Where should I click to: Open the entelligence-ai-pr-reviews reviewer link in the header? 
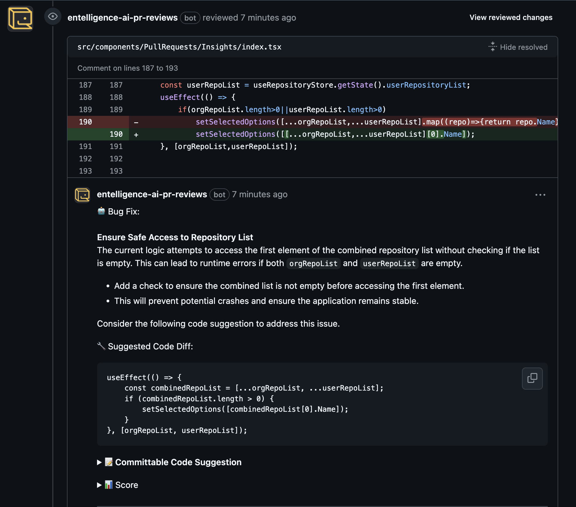pos(123,18)
